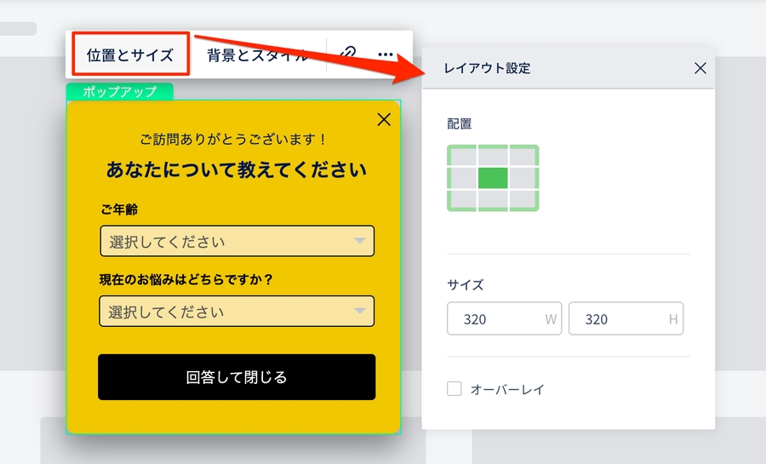Switch to the 背景とスタイル tab

coord(257,55)
